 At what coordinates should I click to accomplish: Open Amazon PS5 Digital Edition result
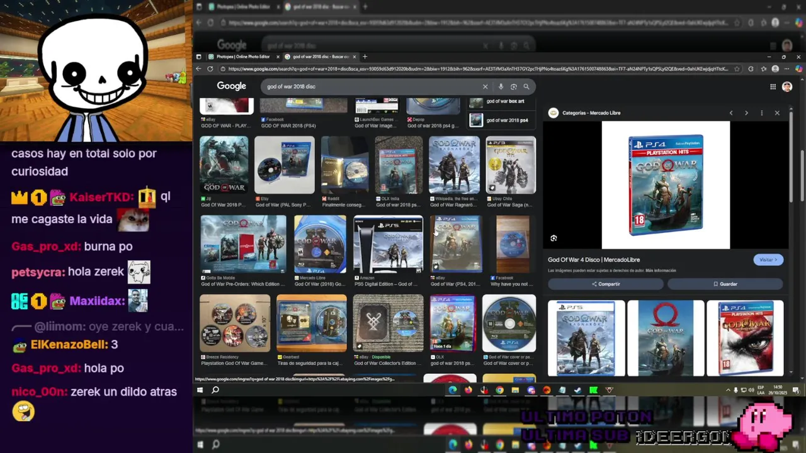pos(388,244)
